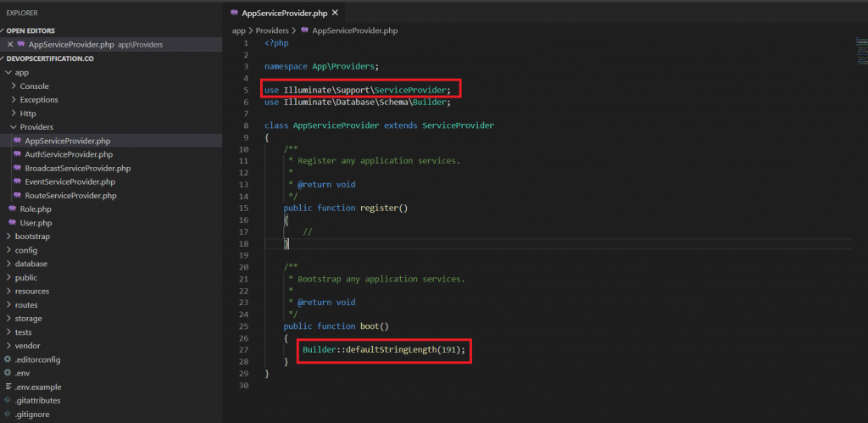This screenshot has width=868, height=423.
Task: Click the diamond icon next to .gitignore
Action: (8, 414)
